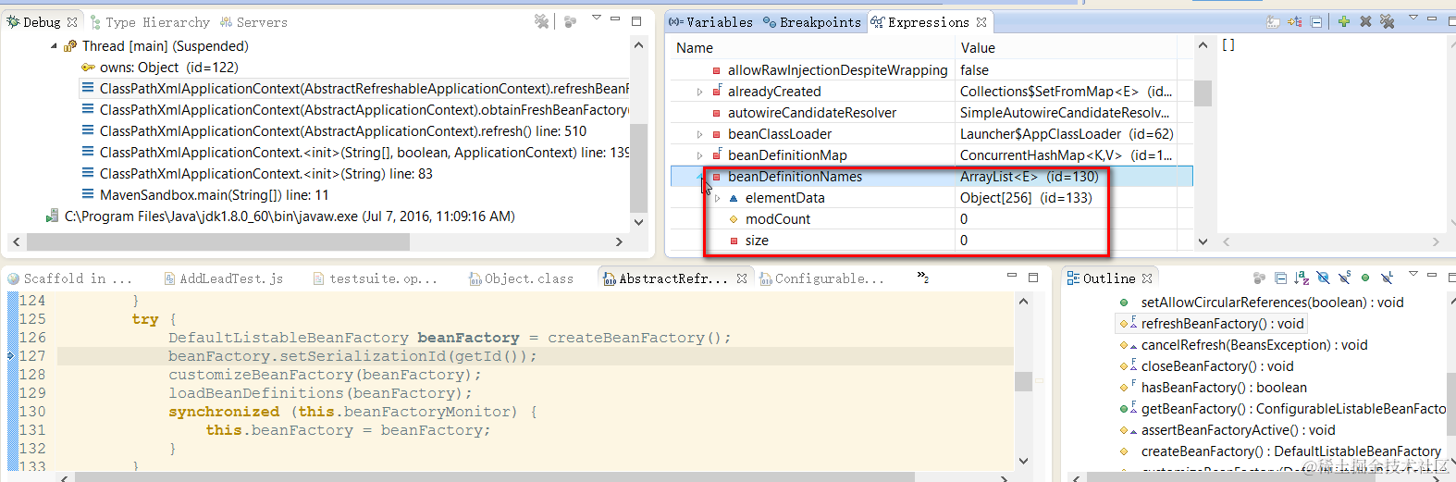Select closeBeanFactory() in Outline
The image size is (1456, 482).
1205,366
